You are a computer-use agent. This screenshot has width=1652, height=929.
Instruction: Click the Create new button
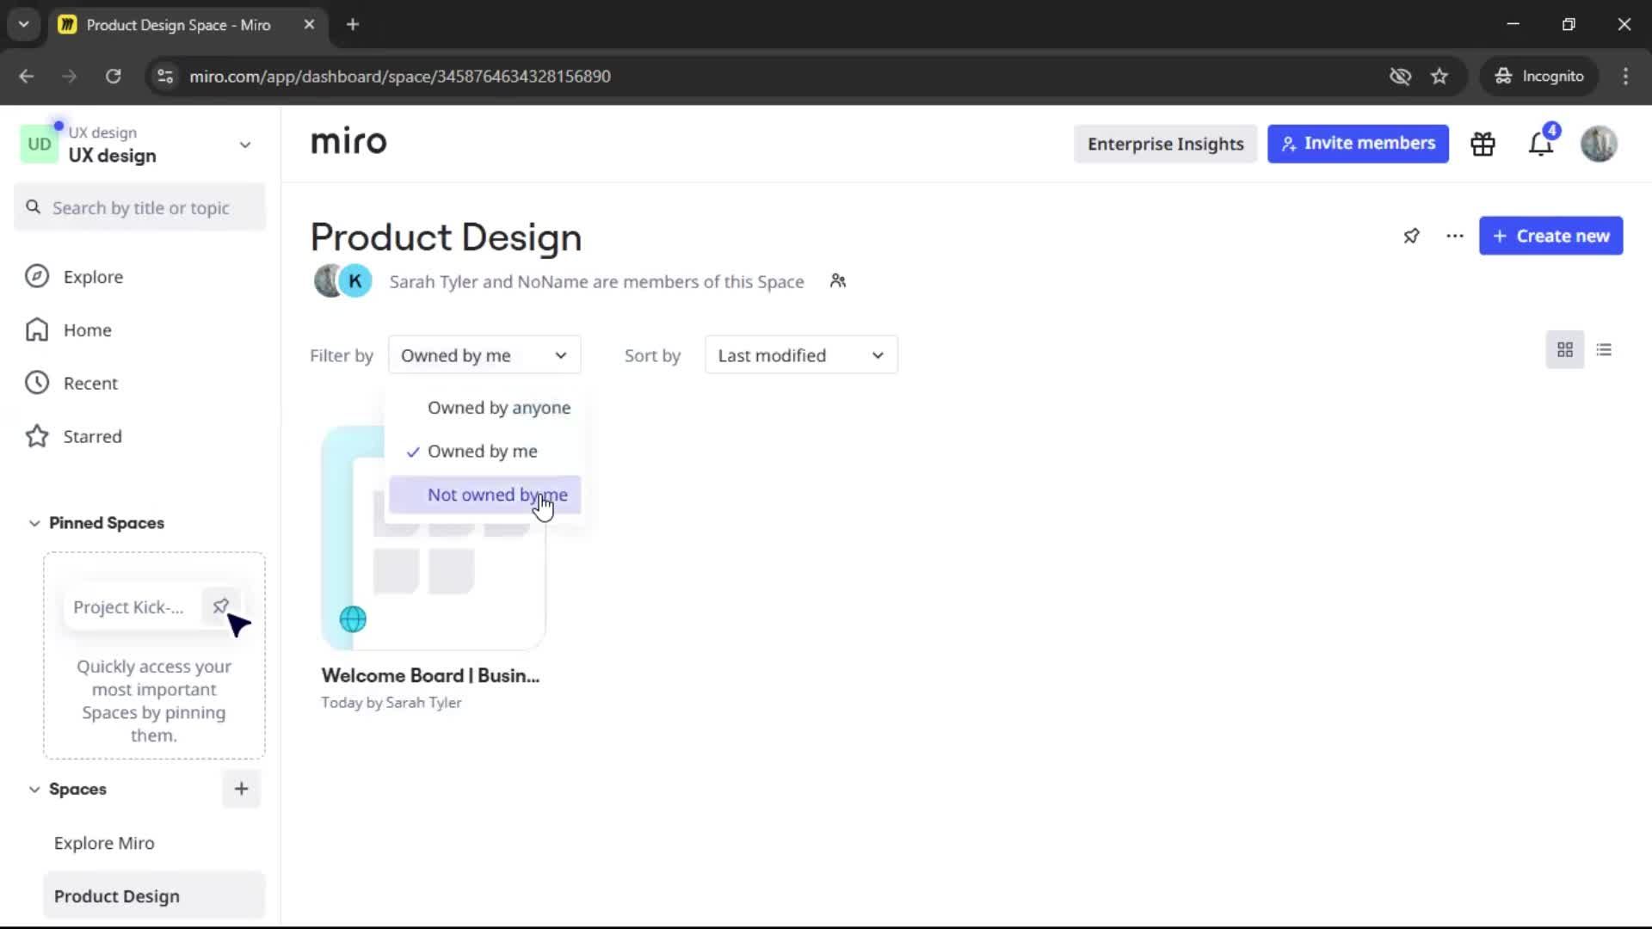pyautogui.click(x=1550, y=236)
